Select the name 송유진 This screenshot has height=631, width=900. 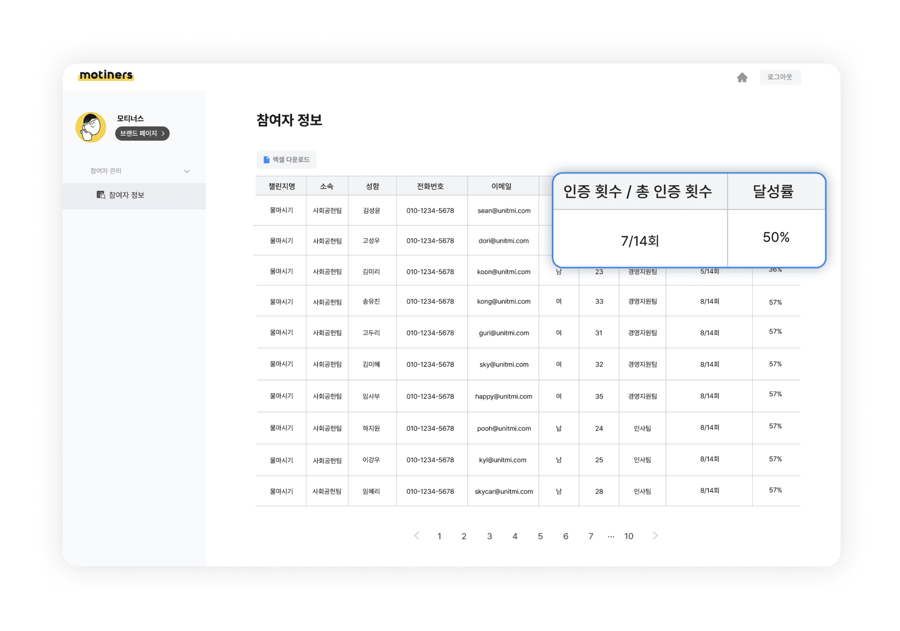[x=371, y=302]
